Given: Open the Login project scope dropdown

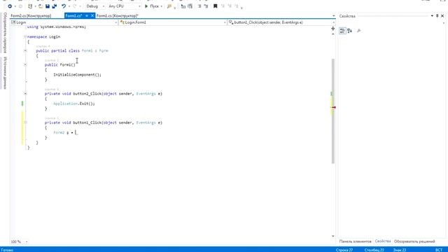Looking at the screenshot, I should (64, 22).
